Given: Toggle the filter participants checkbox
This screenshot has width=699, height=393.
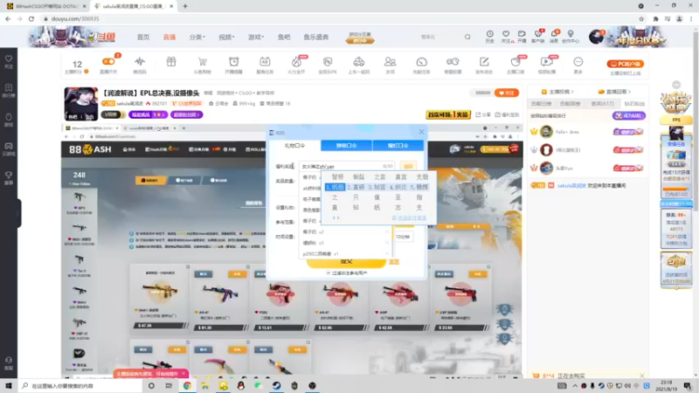Looking at the screenshot, I should pos(329,272).
